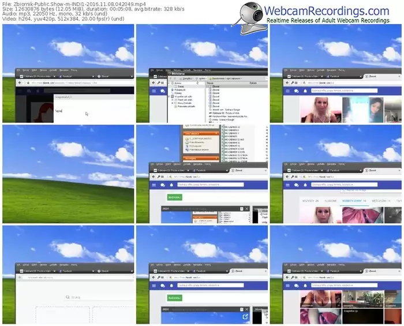The image size is (404, 326).
Task: Open the webcam thumbnail showing room with plants
Action: pos(363,299)
